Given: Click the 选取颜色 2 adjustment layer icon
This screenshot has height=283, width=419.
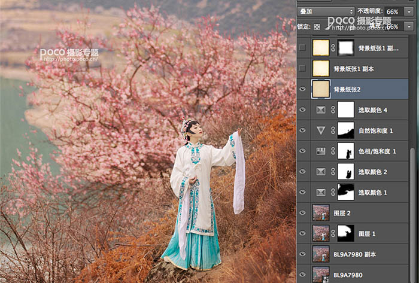Looking at the screenshot, I should (x=321, y=172).
